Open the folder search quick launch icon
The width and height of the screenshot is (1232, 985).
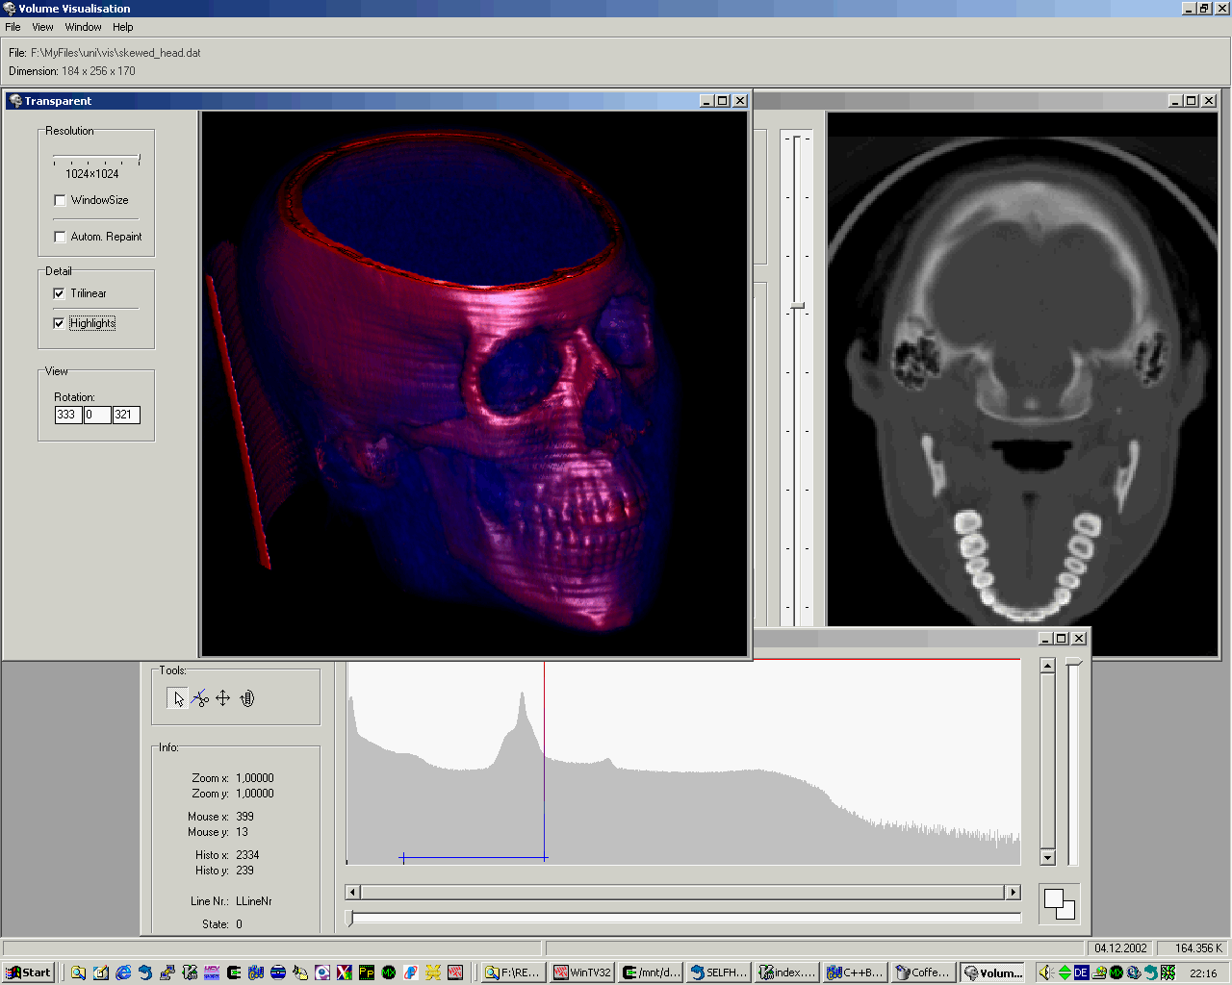pyautogui.click(x=78, y=972)
